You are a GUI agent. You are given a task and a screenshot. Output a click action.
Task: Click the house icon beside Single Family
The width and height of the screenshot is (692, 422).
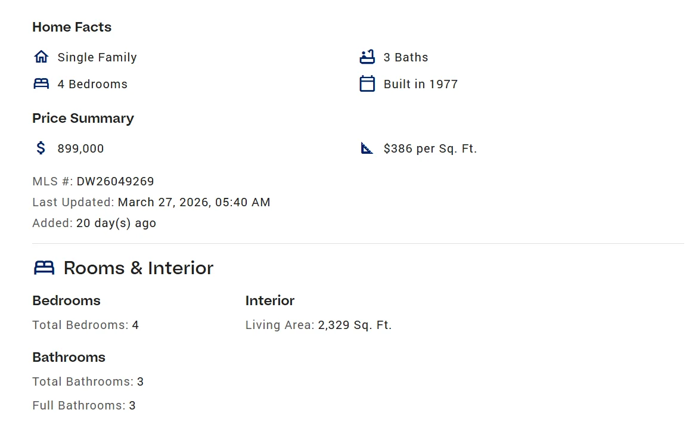point(41,57)
